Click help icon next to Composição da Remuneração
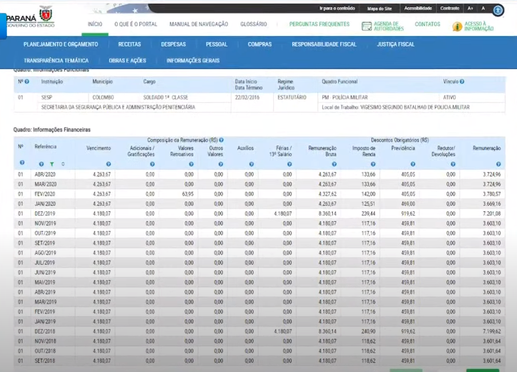This screenshot has height=372, width=517. click(x=221, y=140)
